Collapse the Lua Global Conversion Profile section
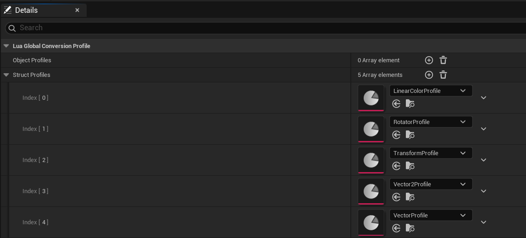 click(x=6, y=46)
